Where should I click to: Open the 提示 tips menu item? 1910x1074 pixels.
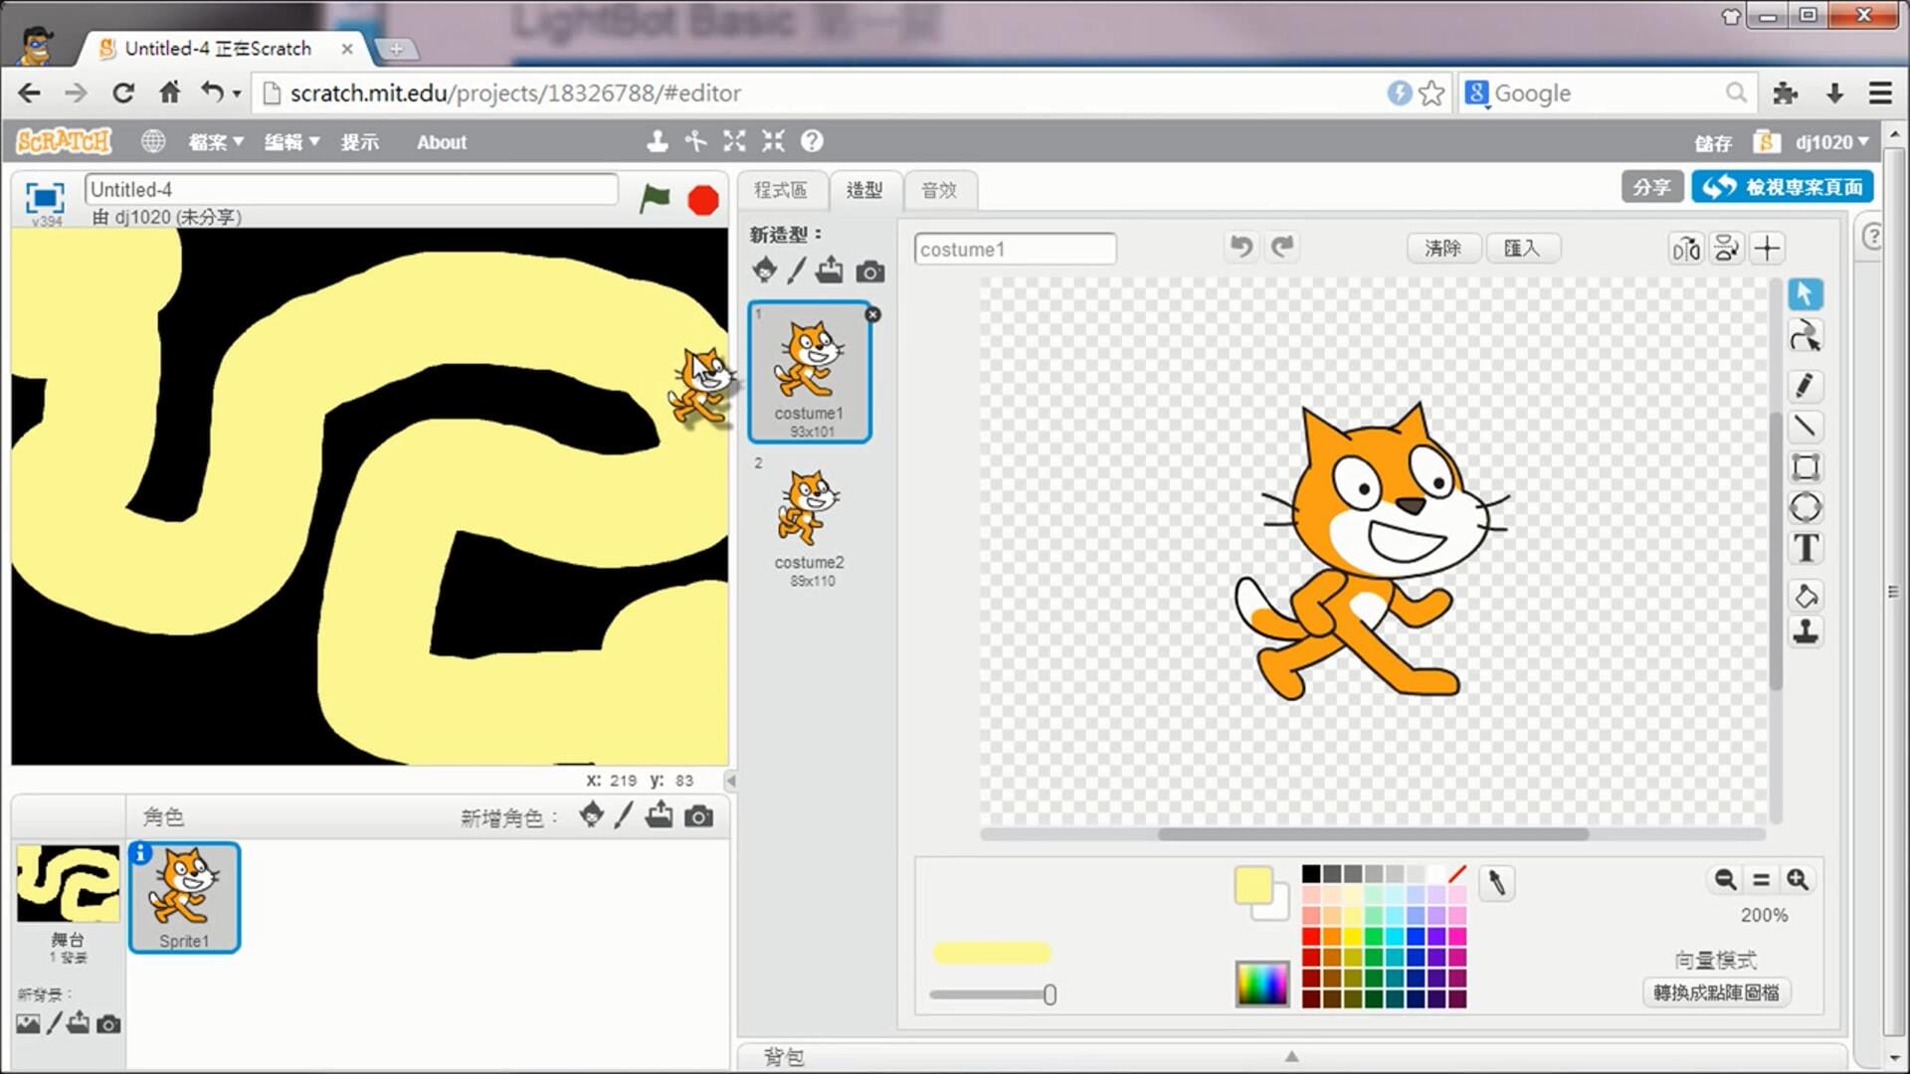(x=360, y=142)
